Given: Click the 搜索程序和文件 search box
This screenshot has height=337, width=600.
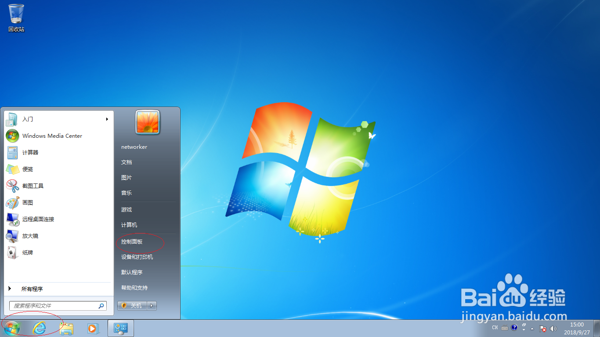Looking at the screenshot, I should click(58, 305).
